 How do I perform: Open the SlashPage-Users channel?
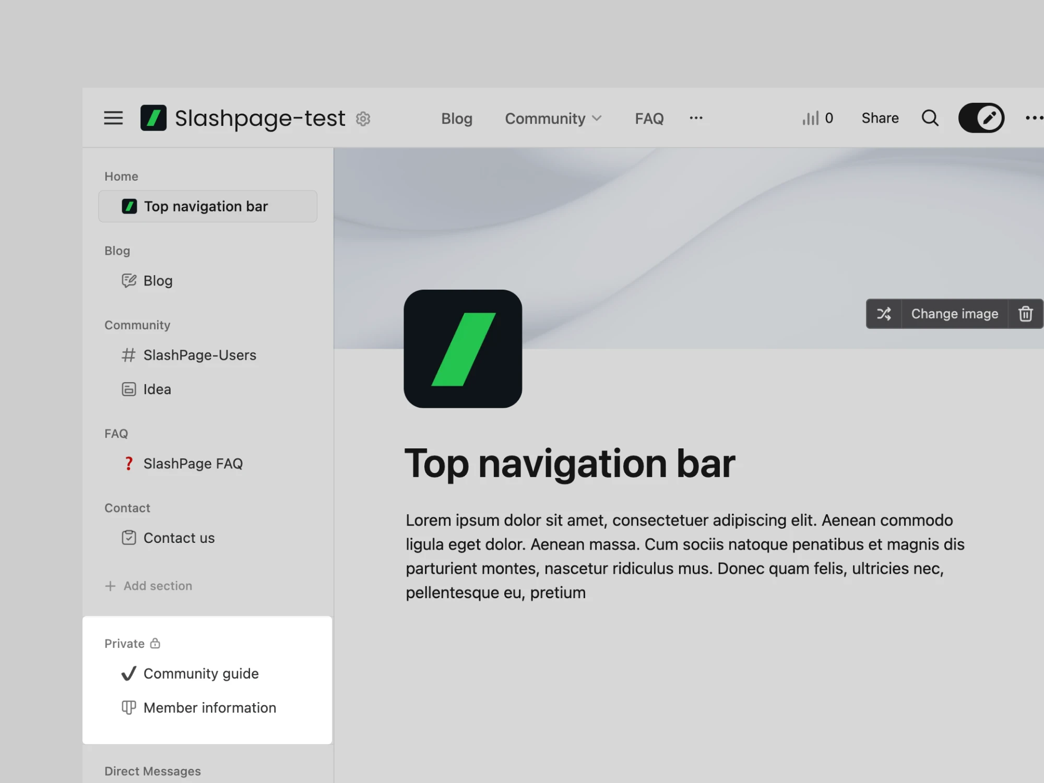200,355
